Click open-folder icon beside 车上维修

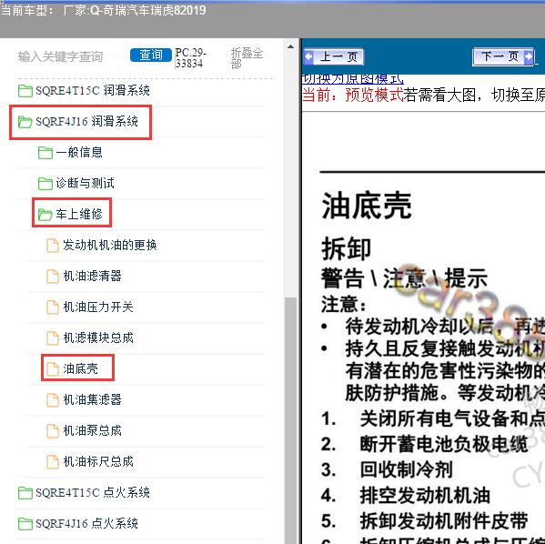click(45, 214)
